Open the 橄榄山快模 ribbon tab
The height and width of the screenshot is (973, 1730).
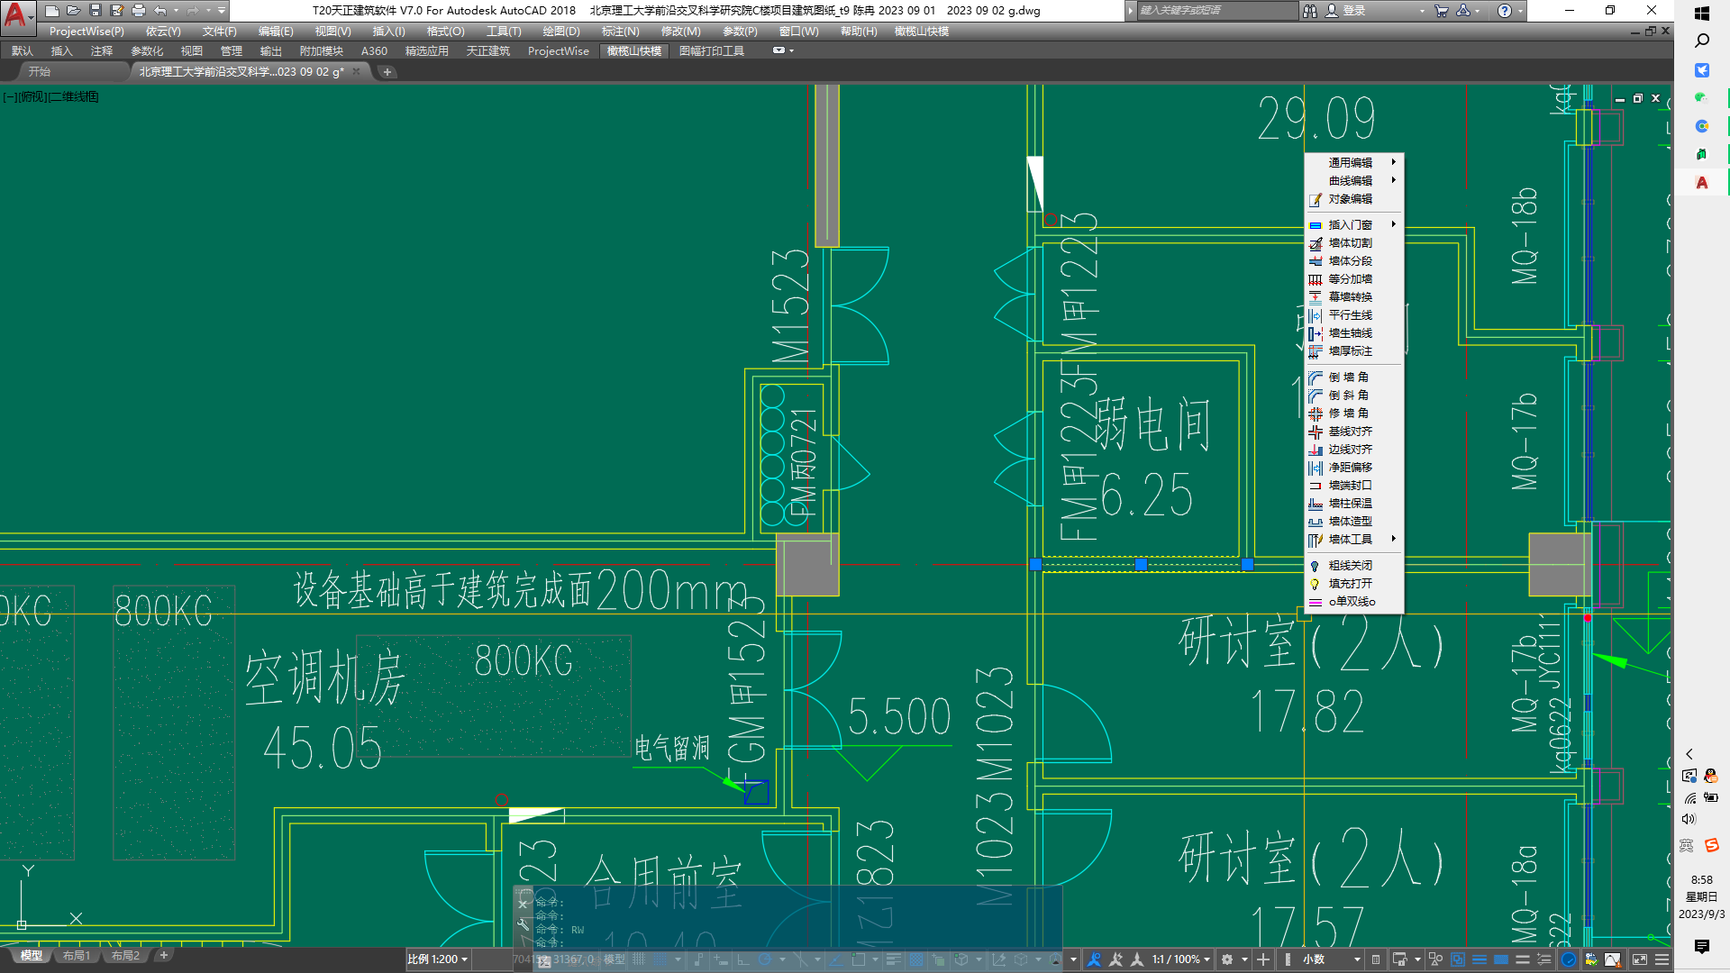pos(633,51)
